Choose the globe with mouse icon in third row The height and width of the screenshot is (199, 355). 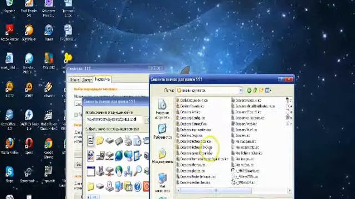click(x=119, y=171)
